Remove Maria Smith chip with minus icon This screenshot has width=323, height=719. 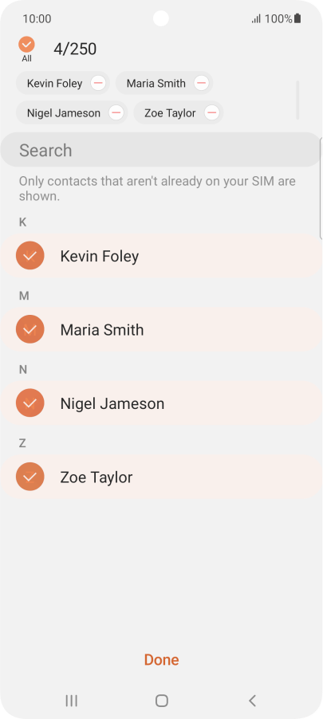pos(202,83)
